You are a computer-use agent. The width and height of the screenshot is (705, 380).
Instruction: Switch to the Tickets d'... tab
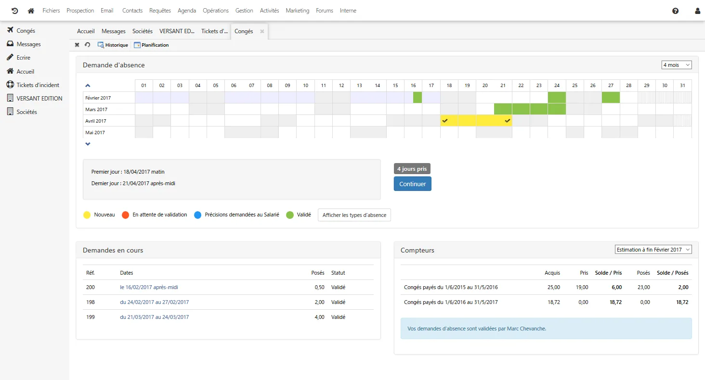click(214, 31)
